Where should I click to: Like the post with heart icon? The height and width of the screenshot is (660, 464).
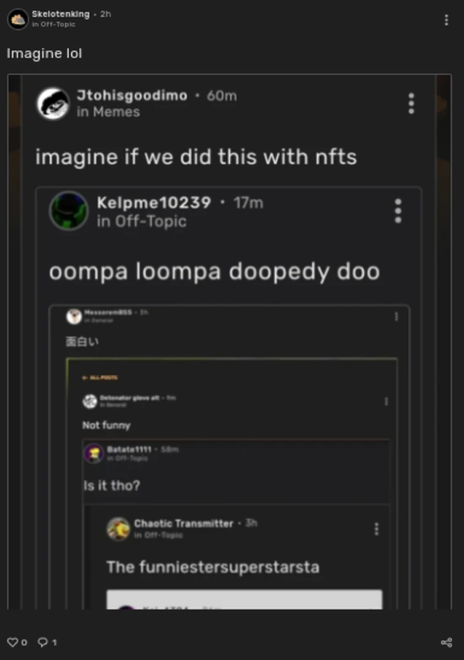(x=12, y=642)
